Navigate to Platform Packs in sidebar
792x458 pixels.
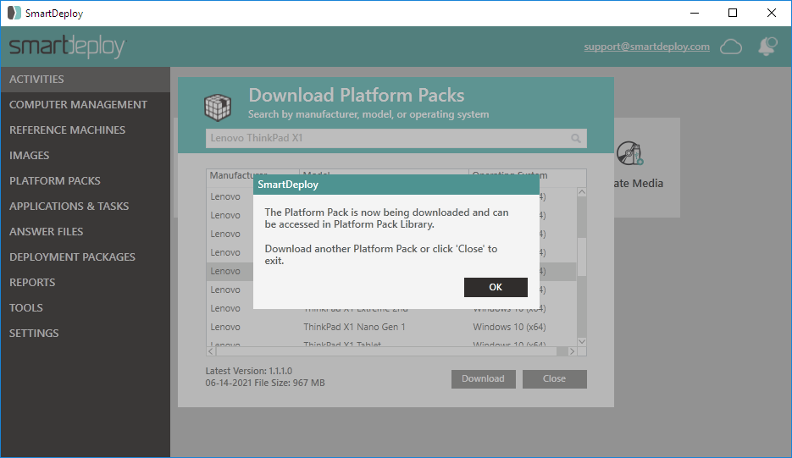[x=55, y=181]
